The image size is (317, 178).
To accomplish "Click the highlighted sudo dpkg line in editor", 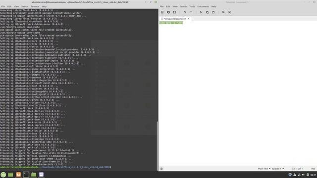I will [x=171, y=23].
